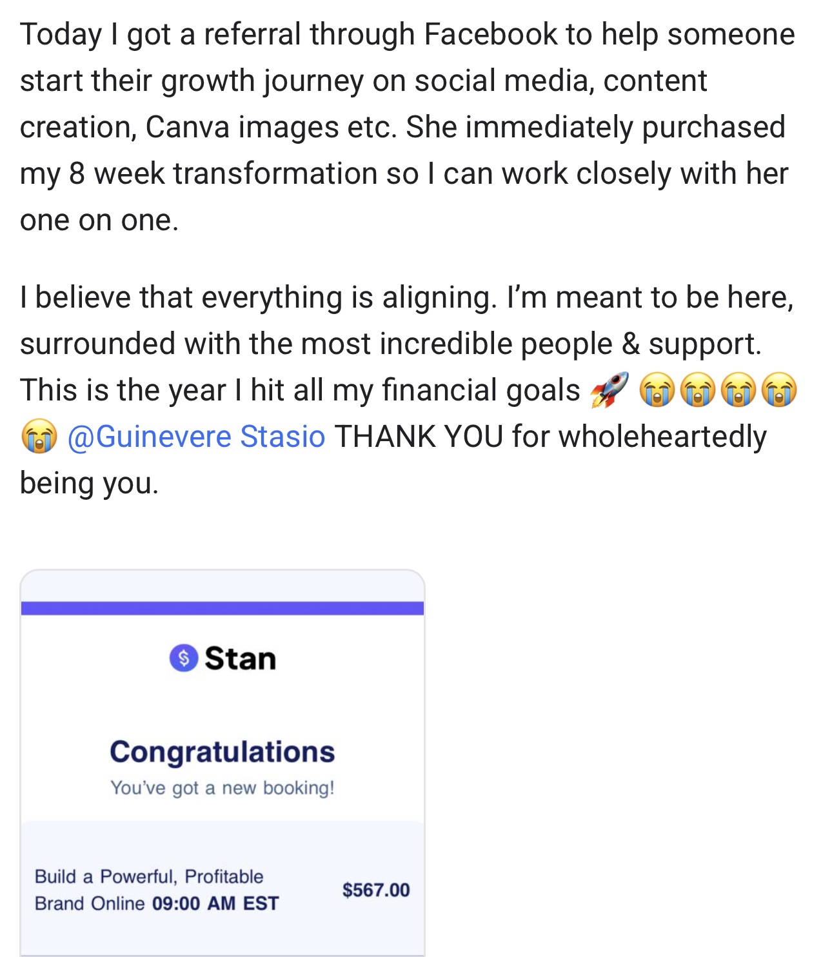Click the purple banner bar atop the image
832x957 pixels.
tap(223, 608)
